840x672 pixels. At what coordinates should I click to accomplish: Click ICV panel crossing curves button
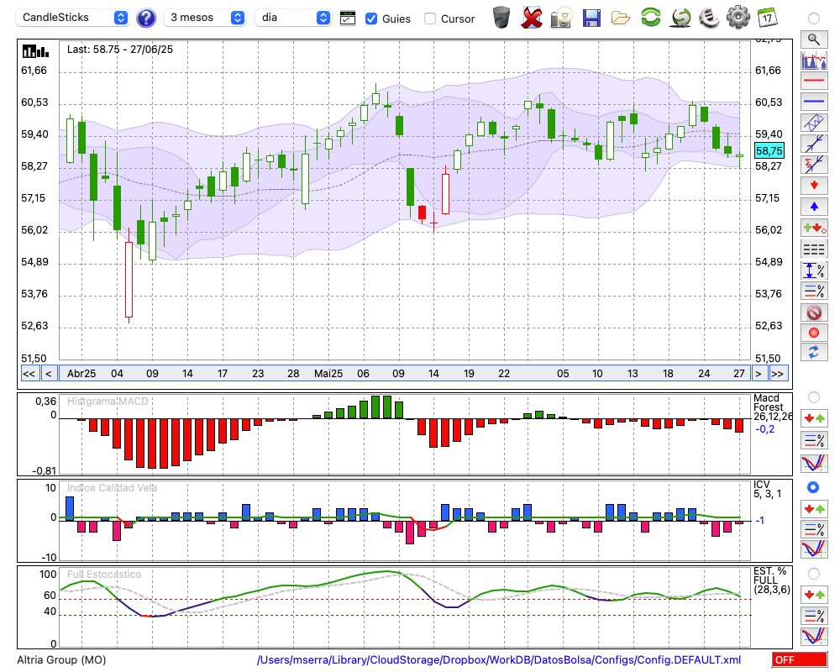[814, 549]
